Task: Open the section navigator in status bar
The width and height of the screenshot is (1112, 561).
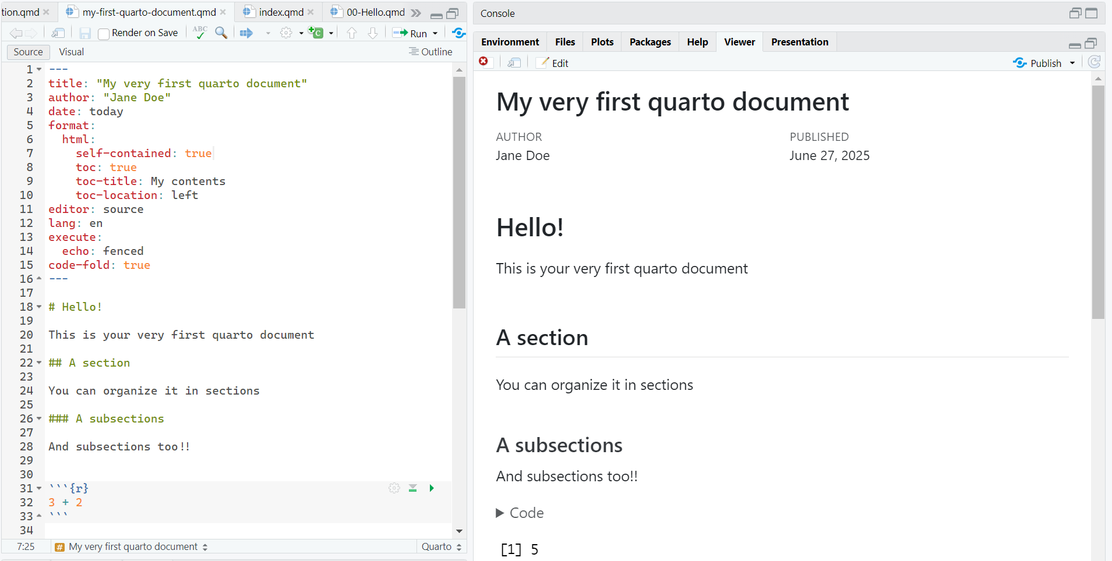Action: (x=132, y=547)
